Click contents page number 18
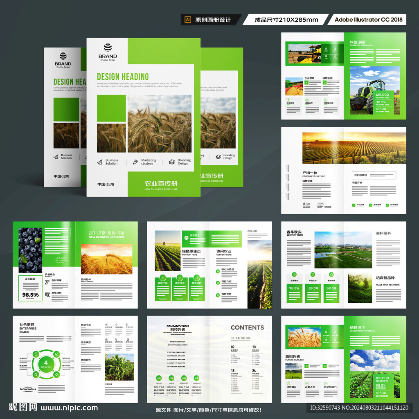 tap(232, 371)
